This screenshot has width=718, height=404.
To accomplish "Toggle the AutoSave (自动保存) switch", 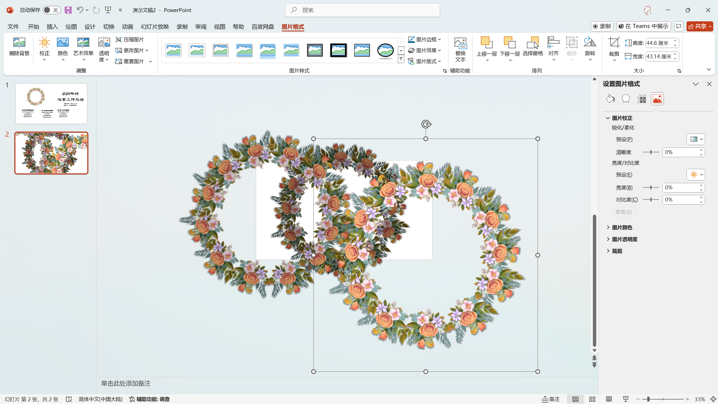I will pyautogui.click(x=52, y=10).
